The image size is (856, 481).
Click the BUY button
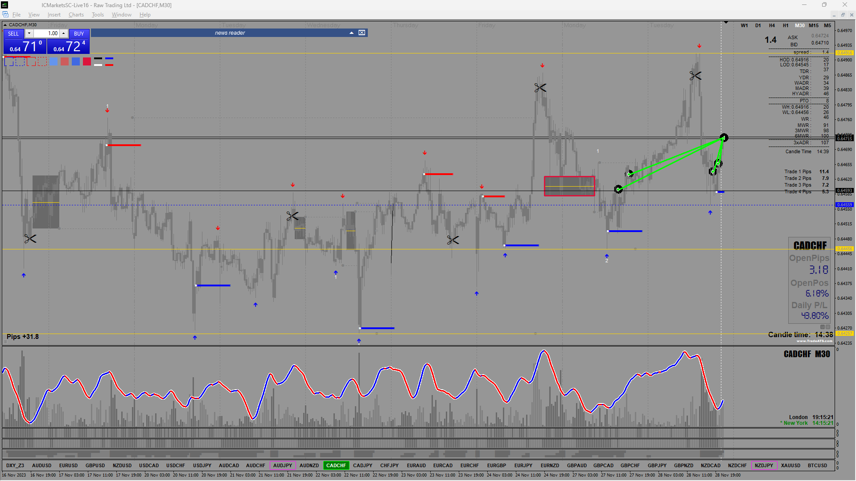[x=79, y=34]
